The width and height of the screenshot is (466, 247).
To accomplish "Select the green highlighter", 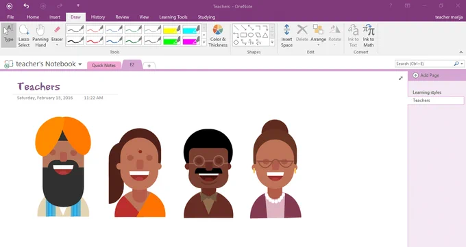I will [x=172, y=40].
